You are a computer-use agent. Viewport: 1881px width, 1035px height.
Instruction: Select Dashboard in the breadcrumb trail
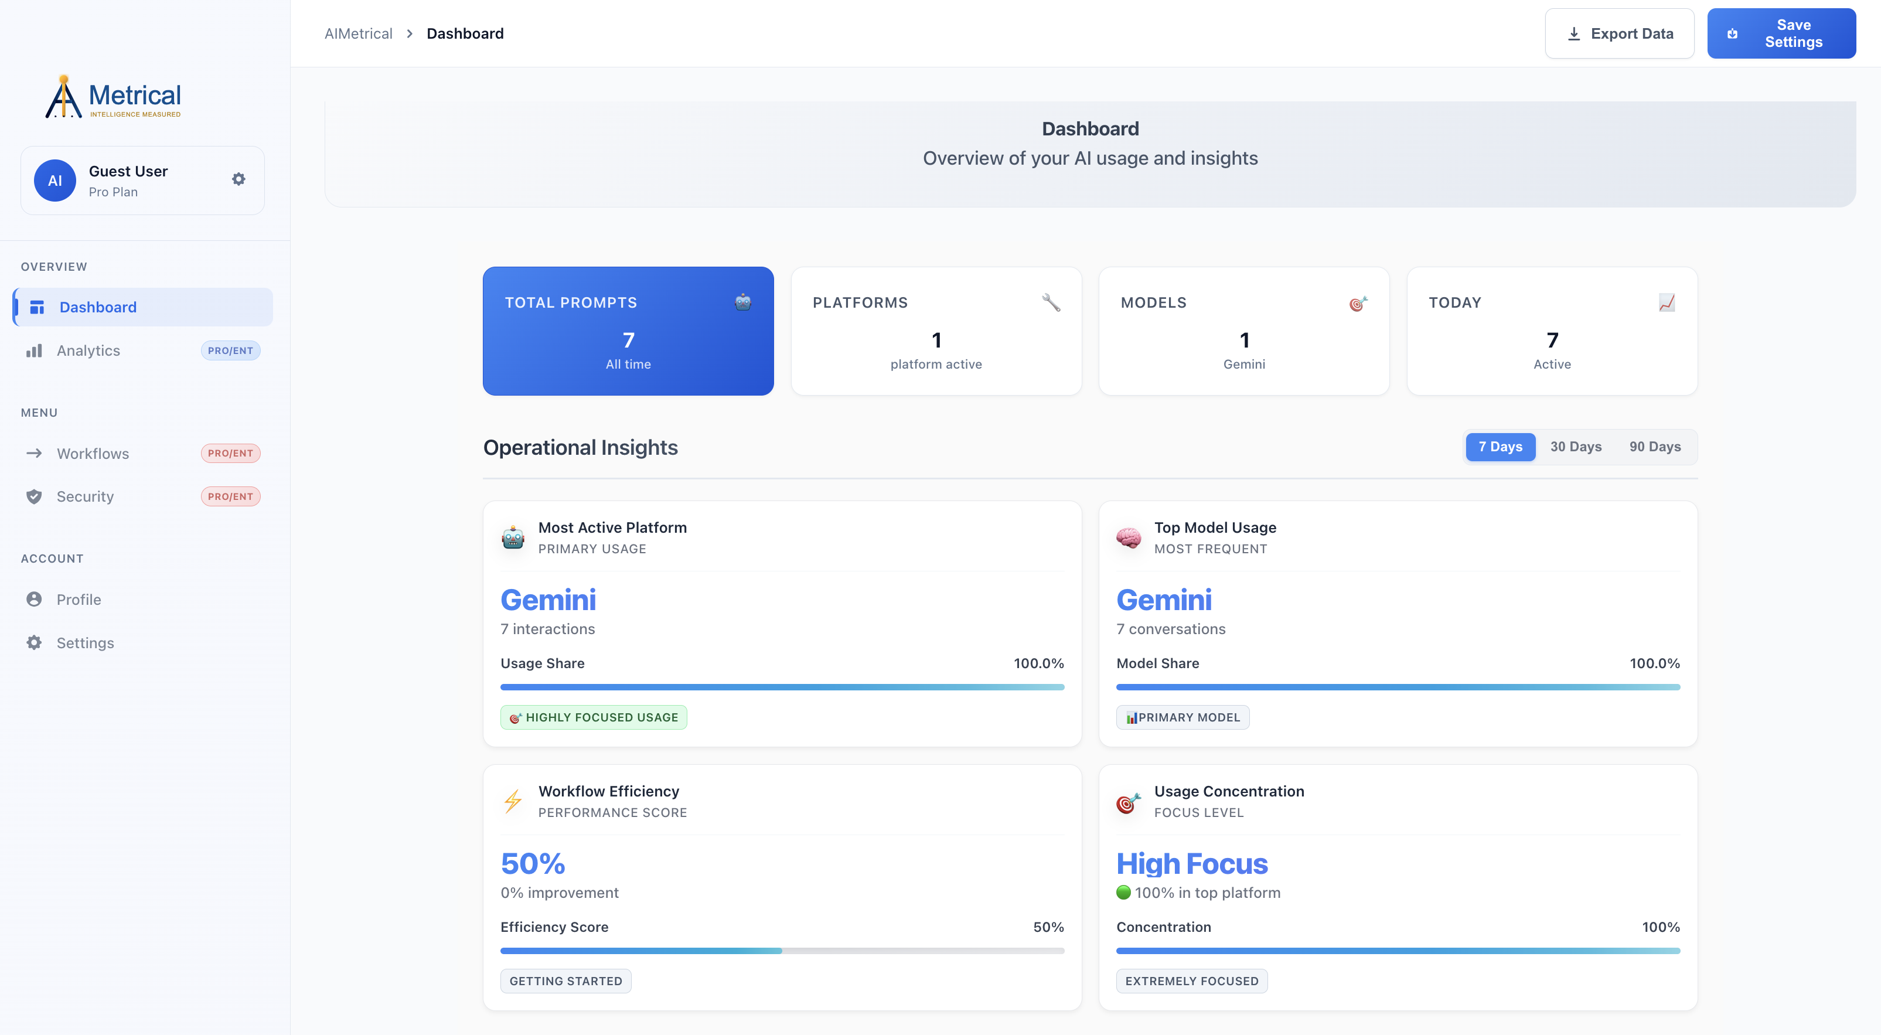[x=465, y=33]
